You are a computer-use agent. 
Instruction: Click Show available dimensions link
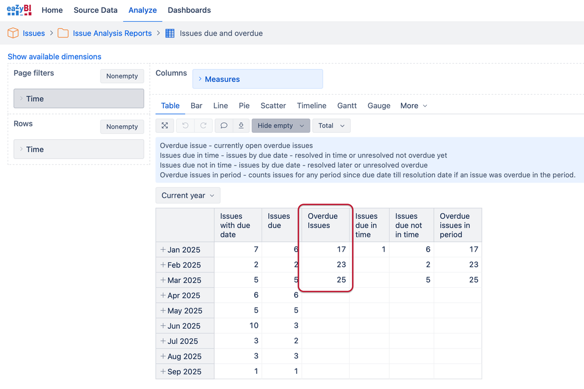[x=54, y=57]
